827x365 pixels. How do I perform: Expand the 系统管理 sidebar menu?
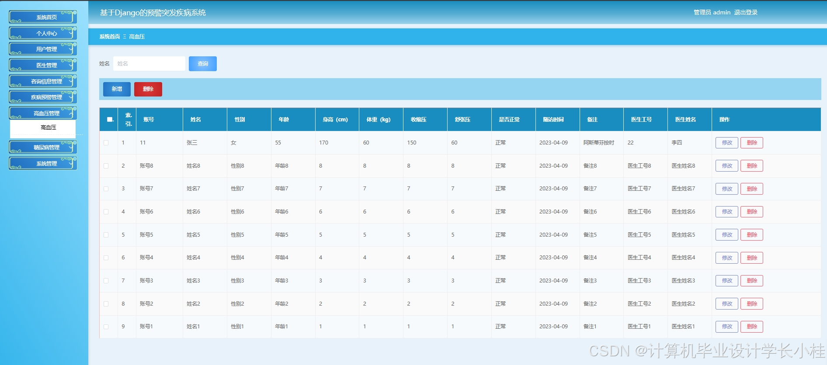click(43, 163)
